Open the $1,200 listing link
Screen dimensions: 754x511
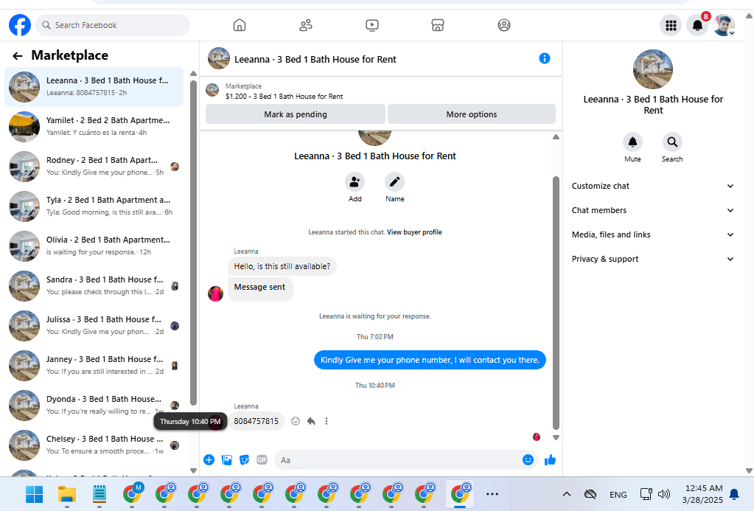285,97
